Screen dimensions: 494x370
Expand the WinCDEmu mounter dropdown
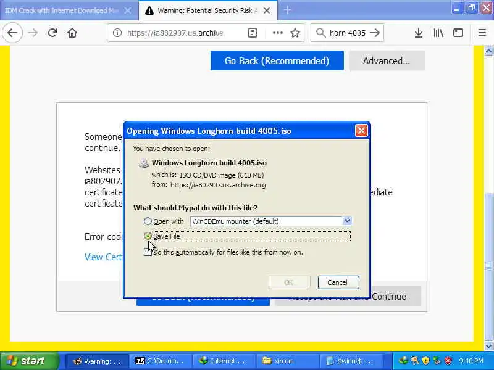click(x=347, y=221)
